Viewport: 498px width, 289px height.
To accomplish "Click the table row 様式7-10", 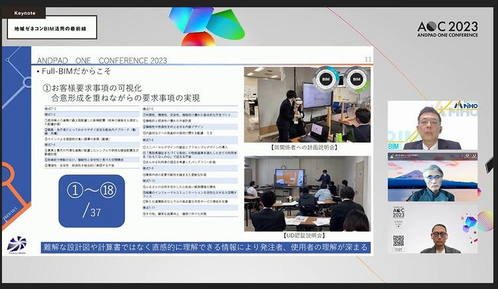I will 190,181.
